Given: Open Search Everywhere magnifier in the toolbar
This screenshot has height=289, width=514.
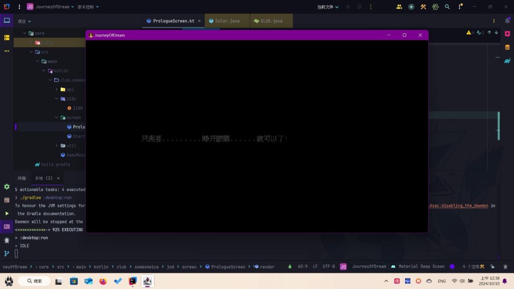Looking at the screenshot, I should tap(447, 7).
